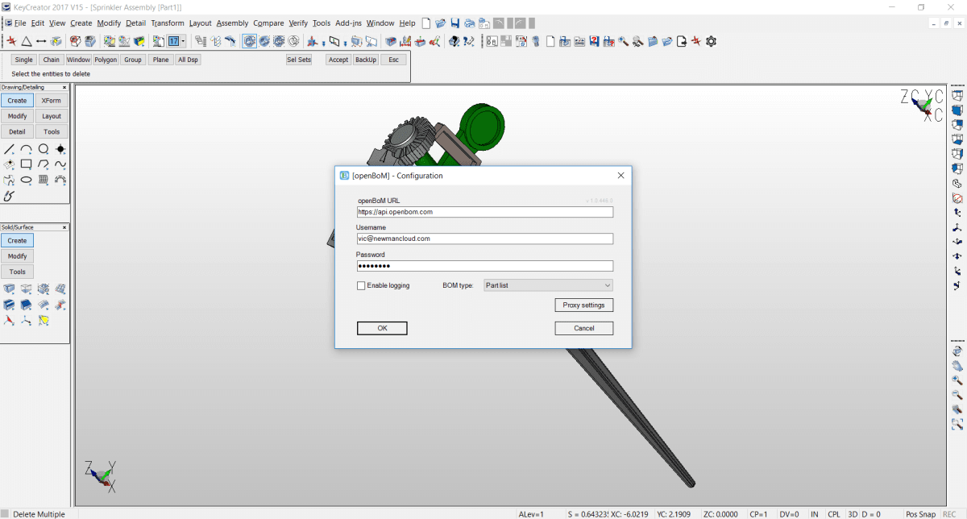The width and height of the screenshot is (967, 519).
Task: Click Cancel in Configuration dialog
Action: (x=584, y=328)
